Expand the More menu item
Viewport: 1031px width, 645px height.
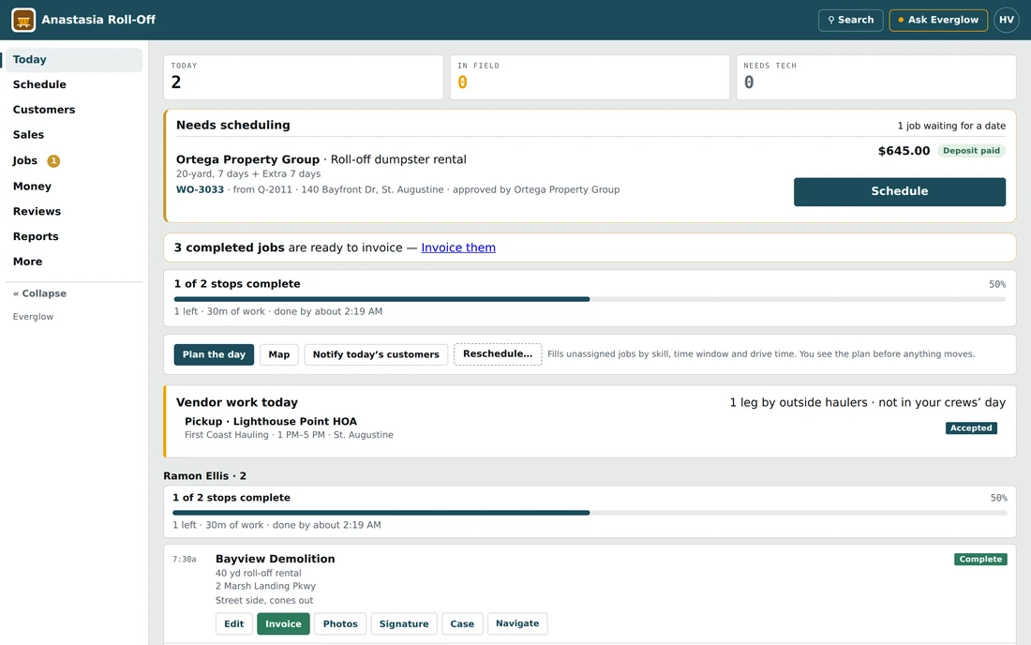[x=72, y=261]
